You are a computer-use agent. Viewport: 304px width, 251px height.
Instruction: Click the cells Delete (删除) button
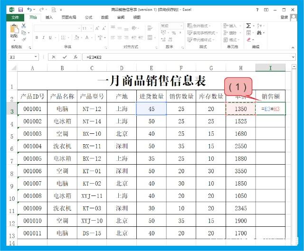[232, 33]
